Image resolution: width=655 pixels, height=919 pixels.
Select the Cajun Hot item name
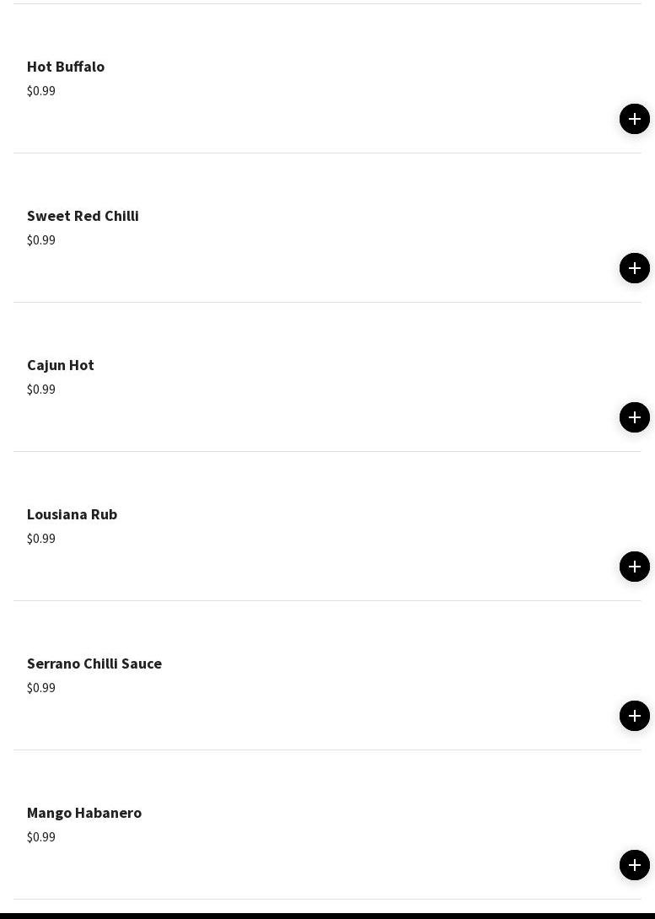(61, 365)
